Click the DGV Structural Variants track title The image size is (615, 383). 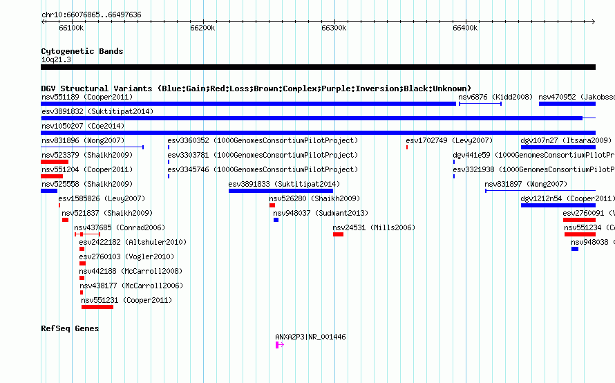(x=256, y=88)
